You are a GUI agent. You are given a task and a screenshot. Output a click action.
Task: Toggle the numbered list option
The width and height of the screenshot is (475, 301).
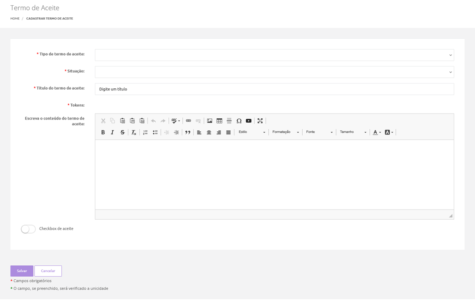point(145,132)
